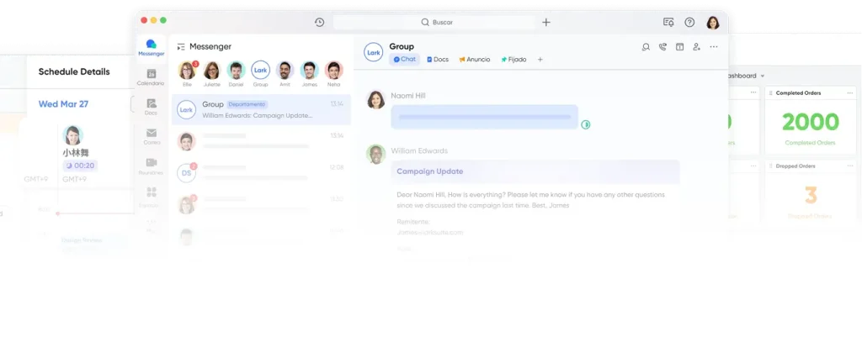Open the Messenger sidebar section
This screenshot has width=862, height=337.
[151, 47]
